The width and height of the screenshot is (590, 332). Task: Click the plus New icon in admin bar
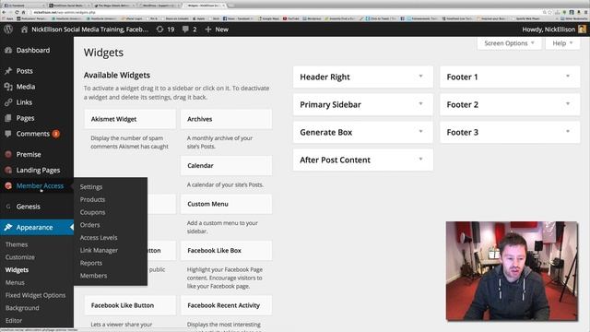(x=208, y=29)
